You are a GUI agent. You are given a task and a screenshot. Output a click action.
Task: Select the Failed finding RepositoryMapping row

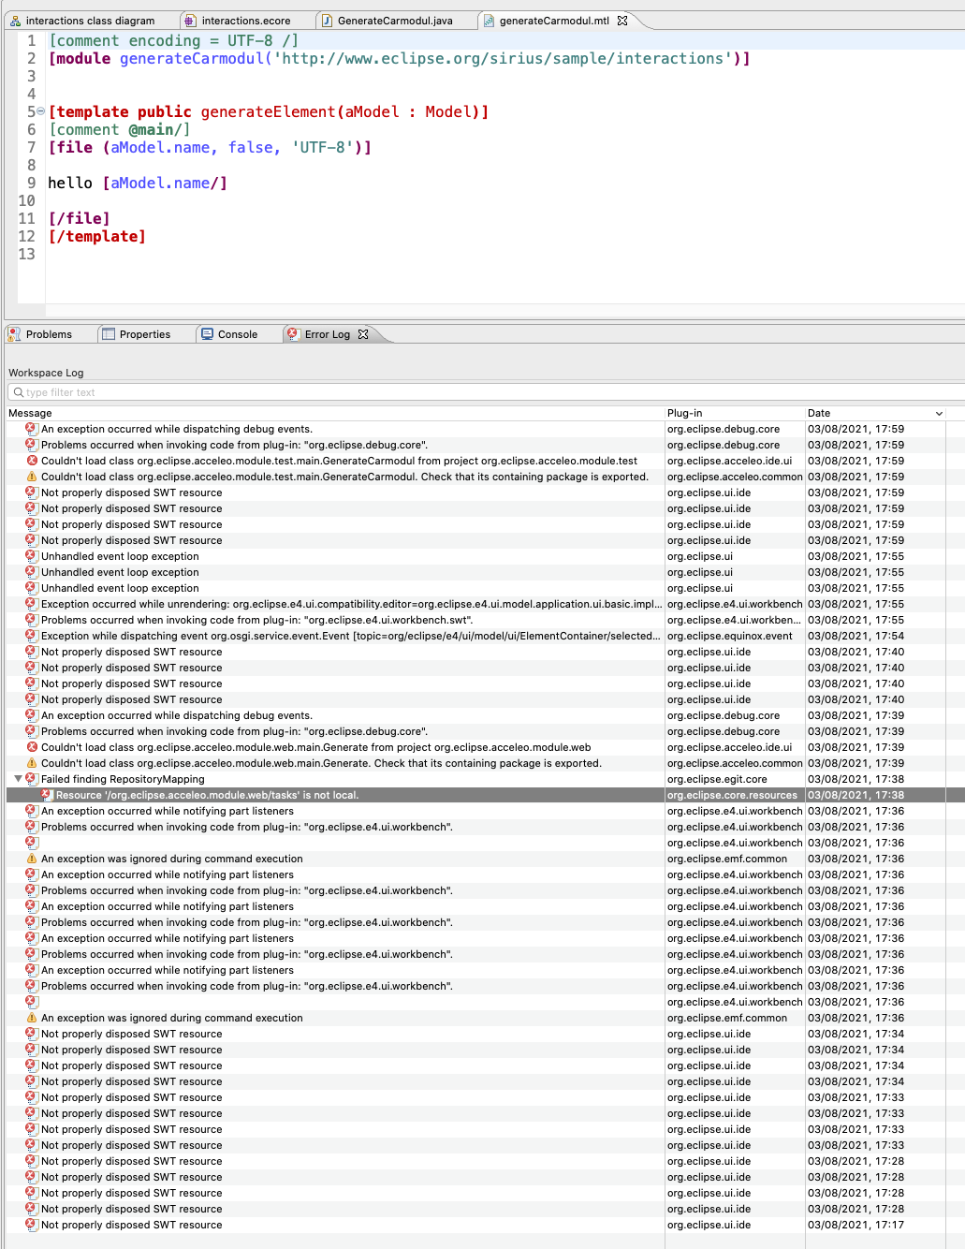coord(485,779)
